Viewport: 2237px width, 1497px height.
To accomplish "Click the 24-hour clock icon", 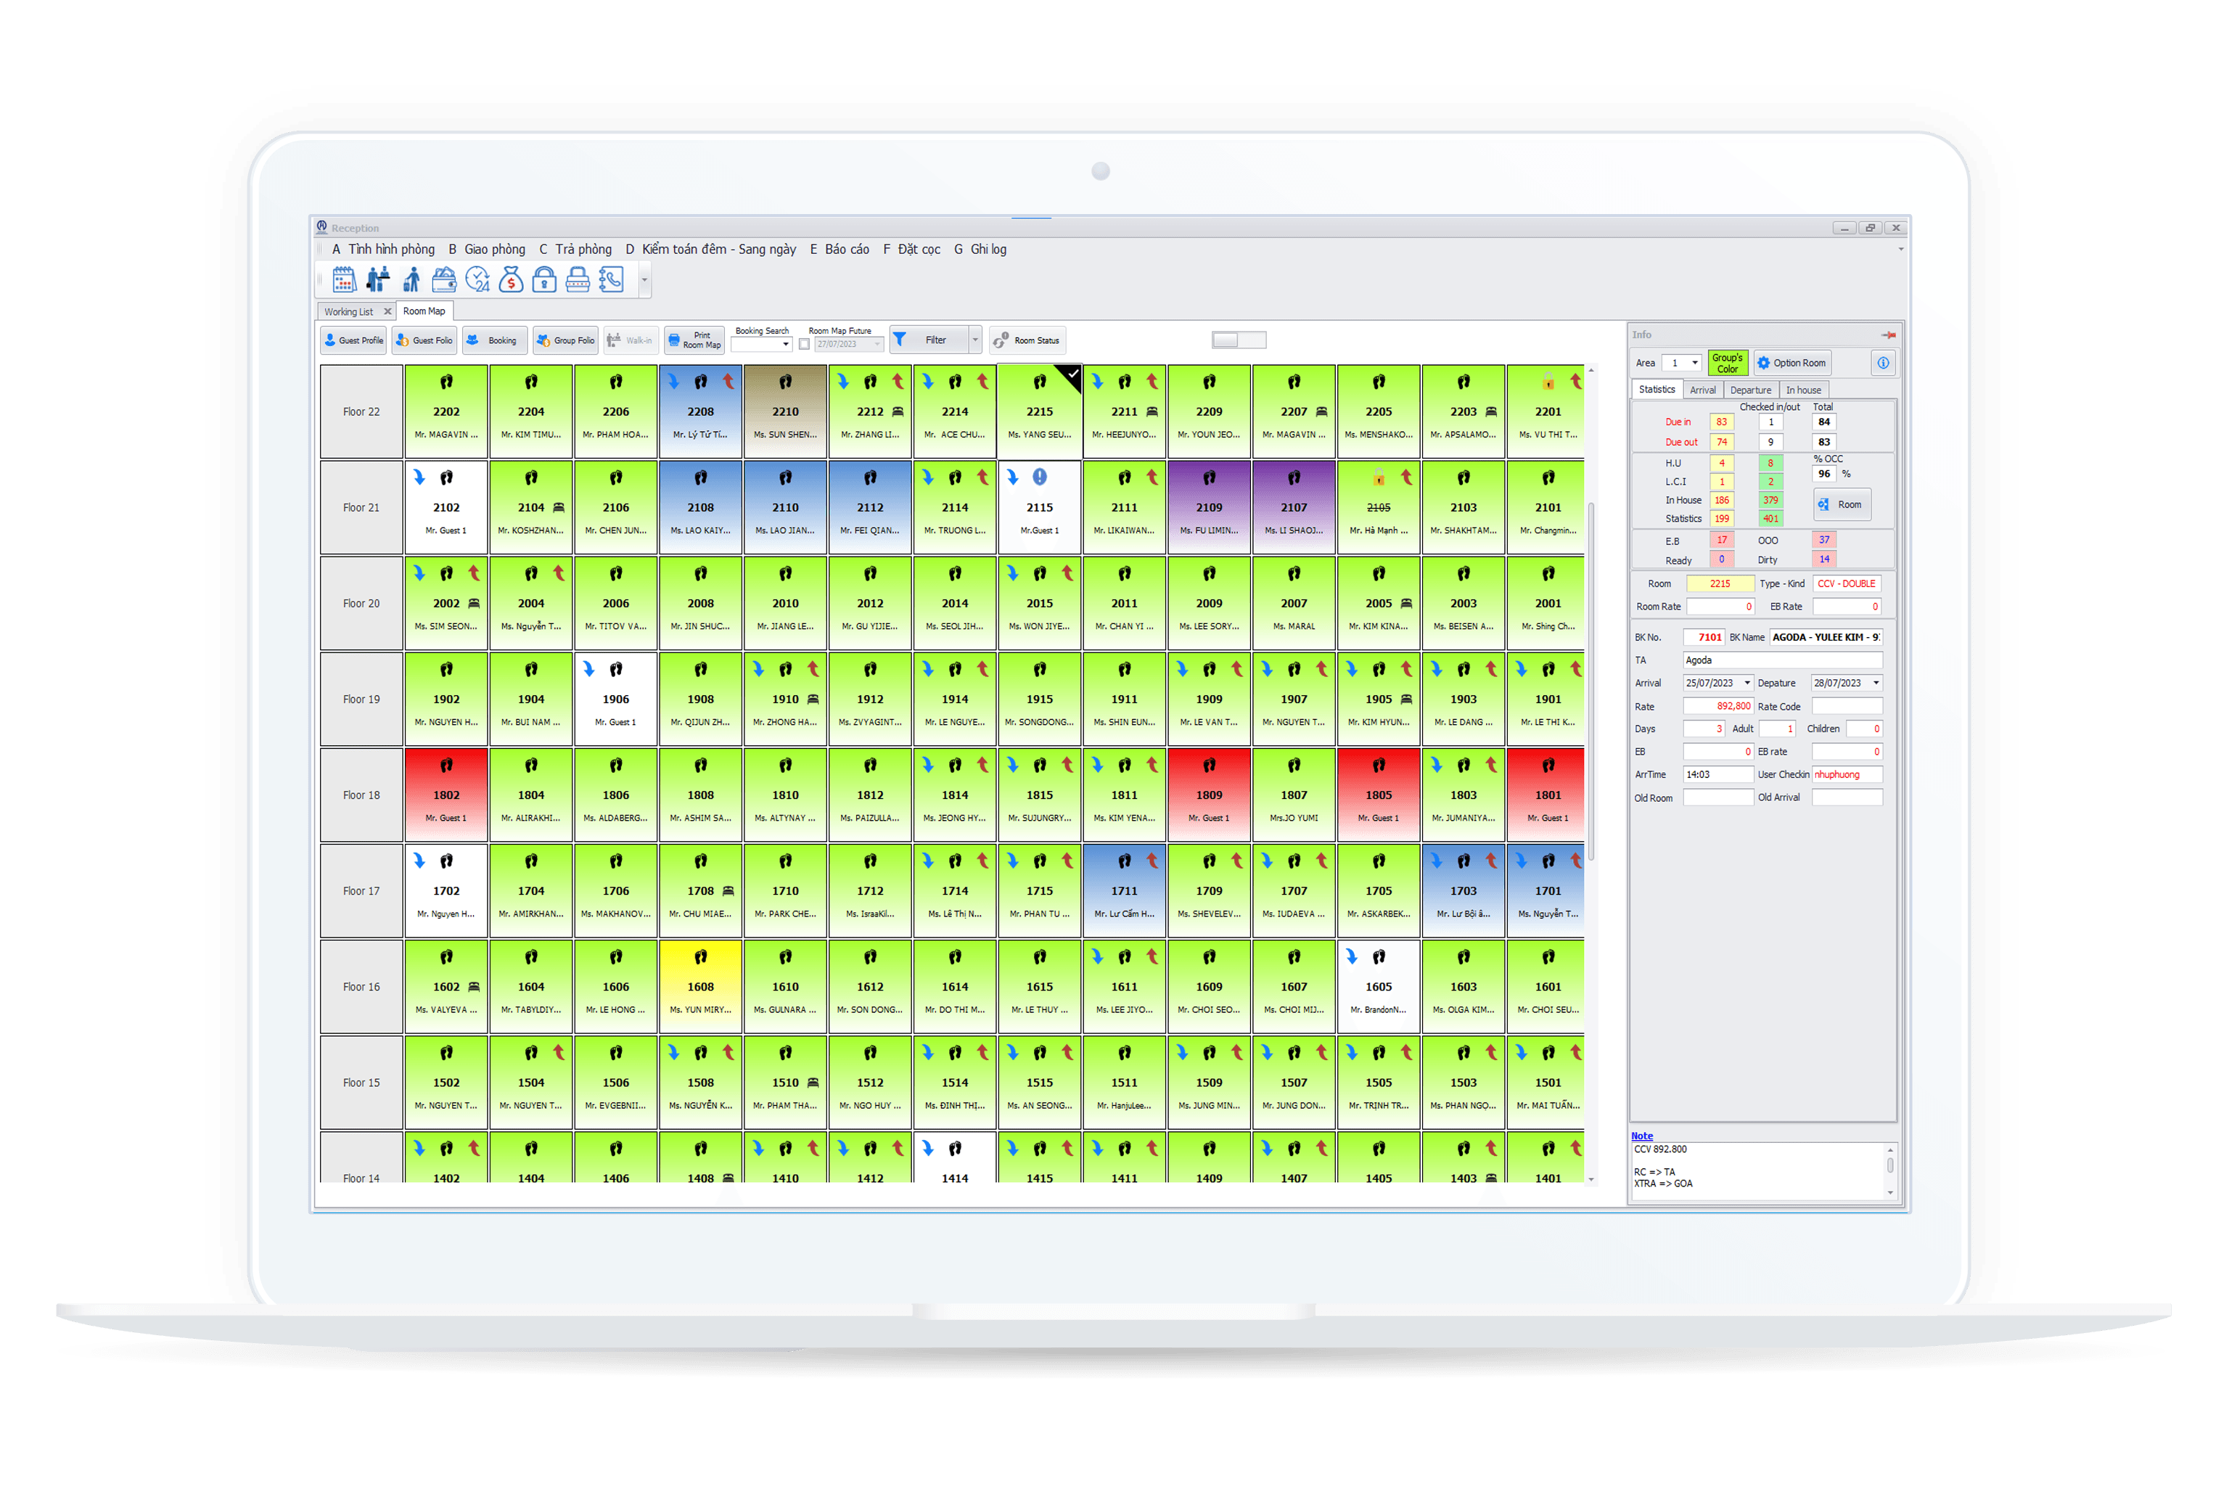I will 477,279.
